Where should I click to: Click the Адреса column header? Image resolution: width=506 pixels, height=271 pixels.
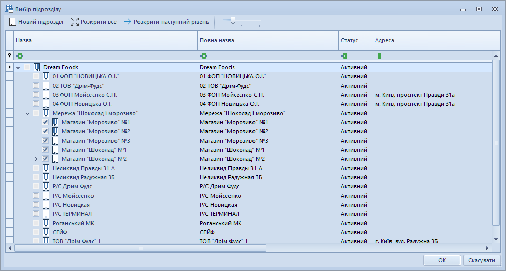435,40
